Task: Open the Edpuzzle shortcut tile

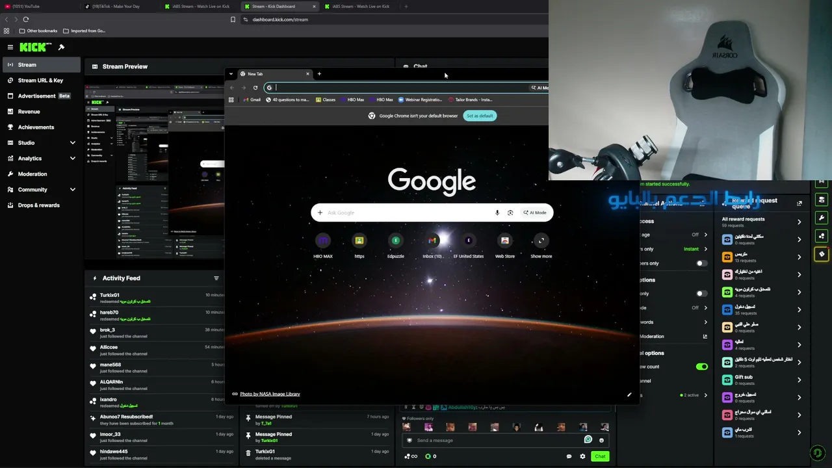Action: (x=395, y=246)
